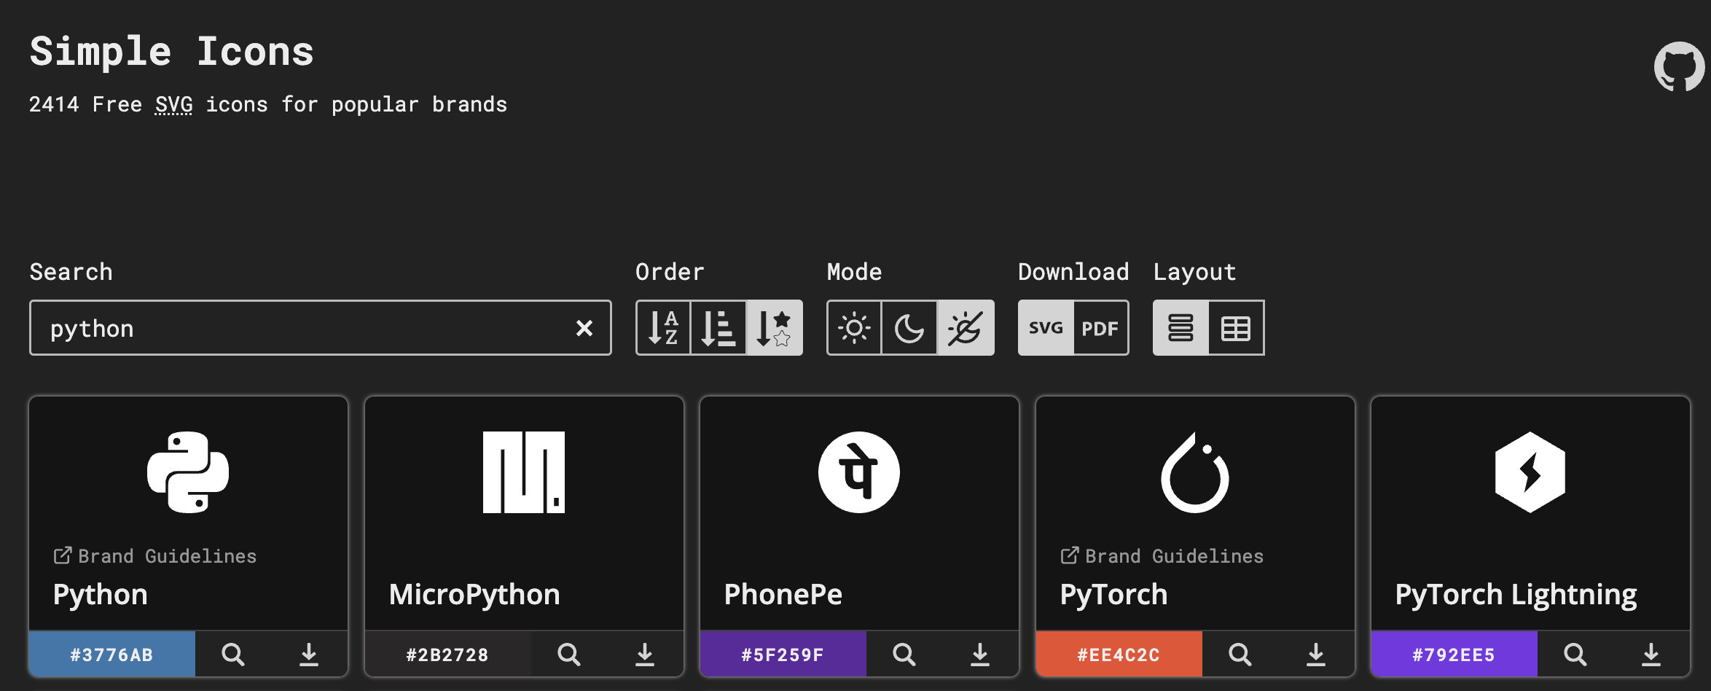The height and width of the screenshot is (691, 1711).
Task: View Python icon details with magnifier
Action: 233,654
